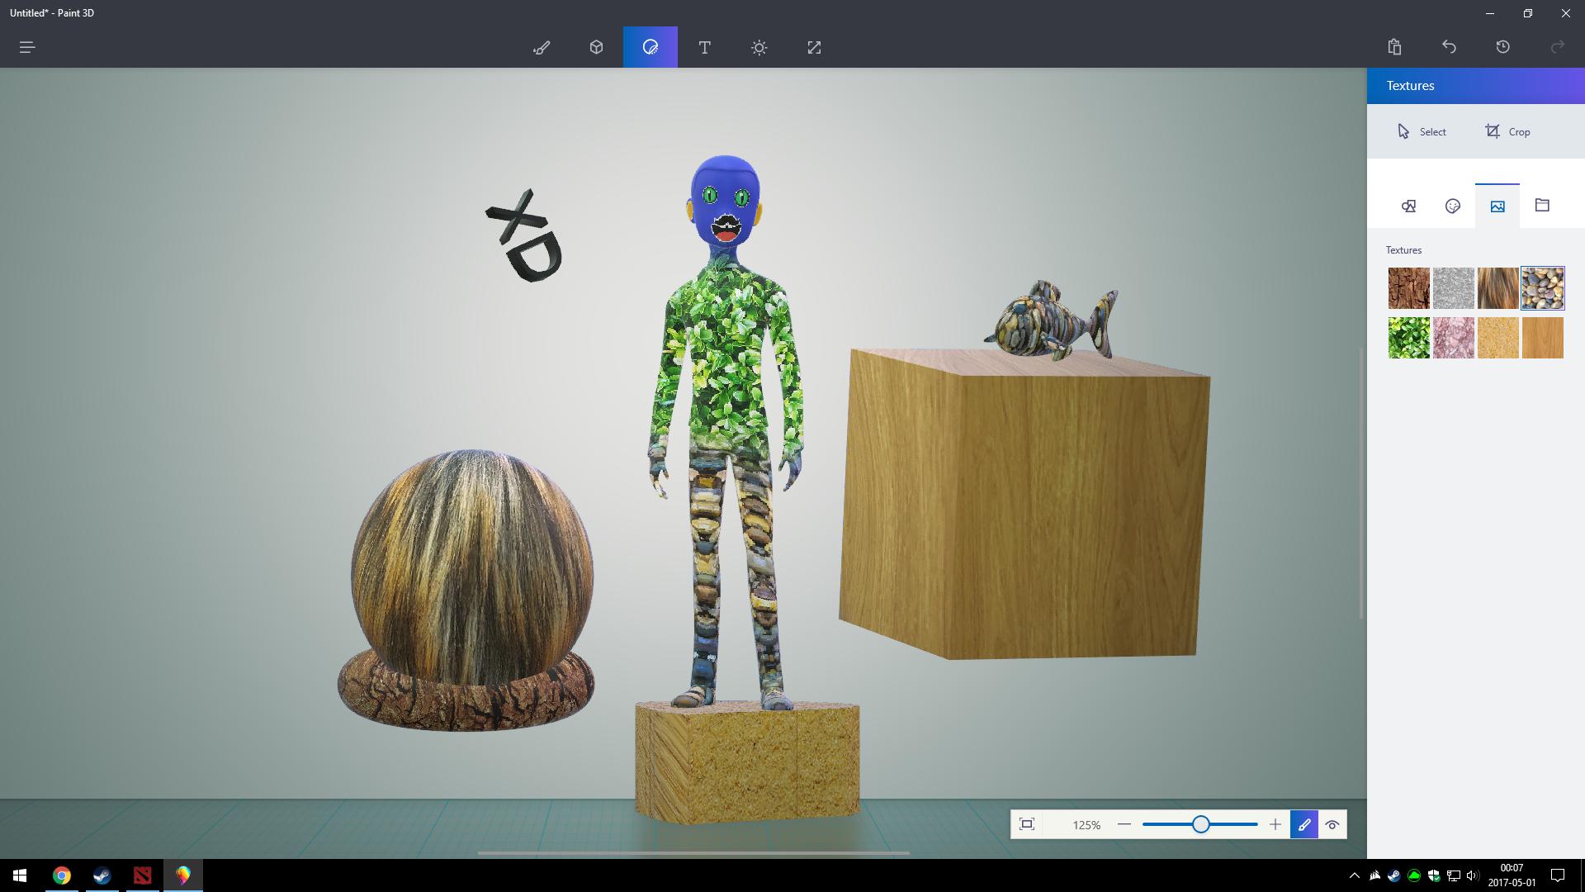Open Dota 2 from the taskbar
Image resolution: width=1585 pixels, height=892 pixels.
coord(143,875)
